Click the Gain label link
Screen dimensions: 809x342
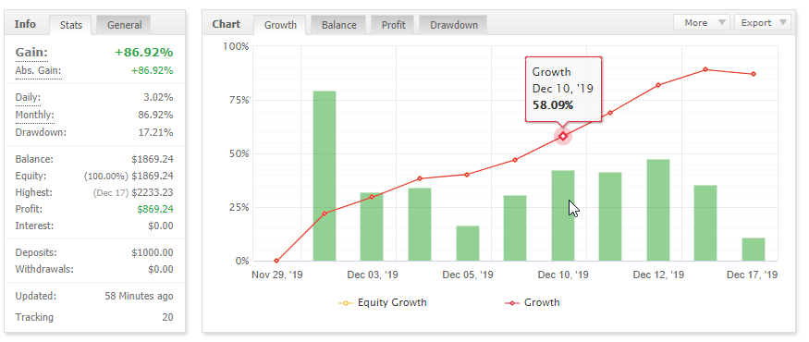pos(31,53)
